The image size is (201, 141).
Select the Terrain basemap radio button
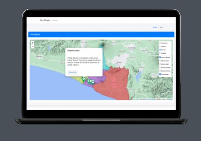point(160,50)
